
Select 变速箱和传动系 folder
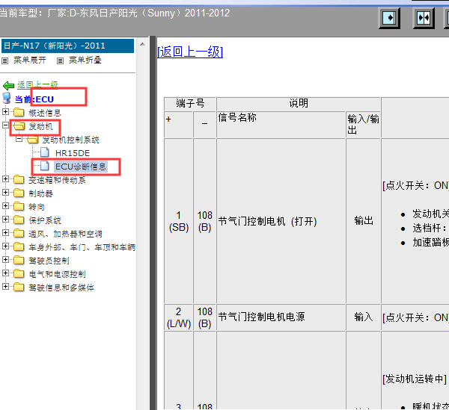tap(57, 180)
